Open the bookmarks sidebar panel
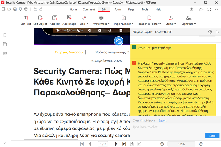 coord(5,35)
